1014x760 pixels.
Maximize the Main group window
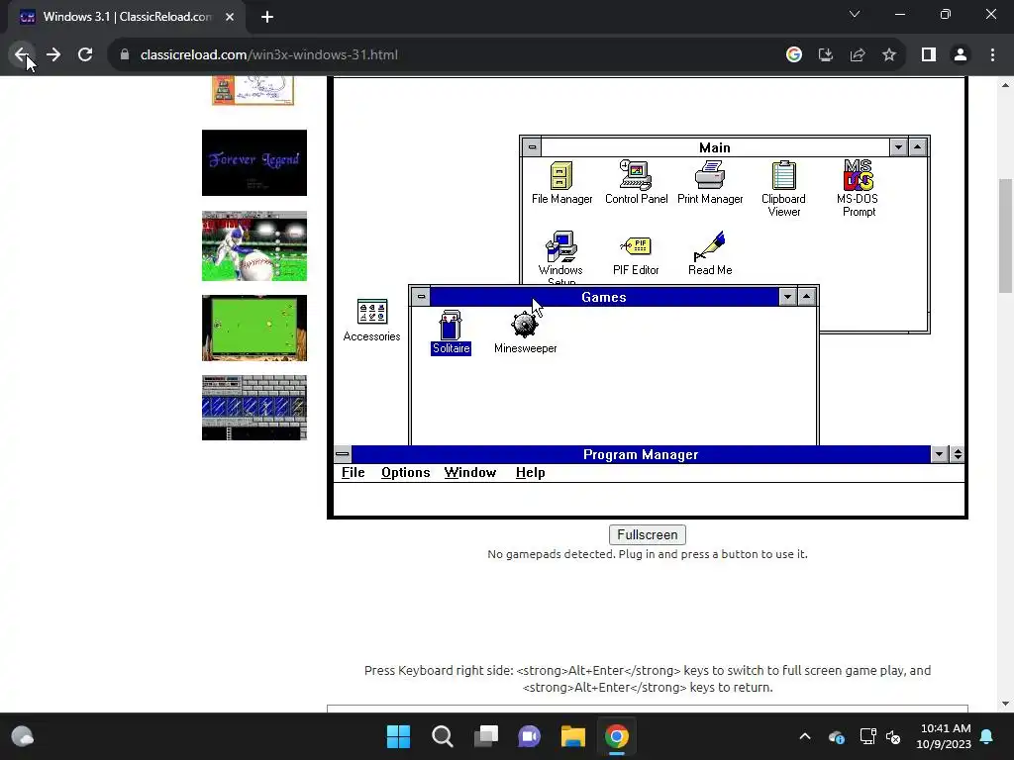click(x=917, y=147)
